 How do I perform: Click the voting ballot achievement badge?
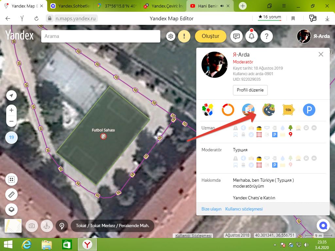click(x=248, y=110)
